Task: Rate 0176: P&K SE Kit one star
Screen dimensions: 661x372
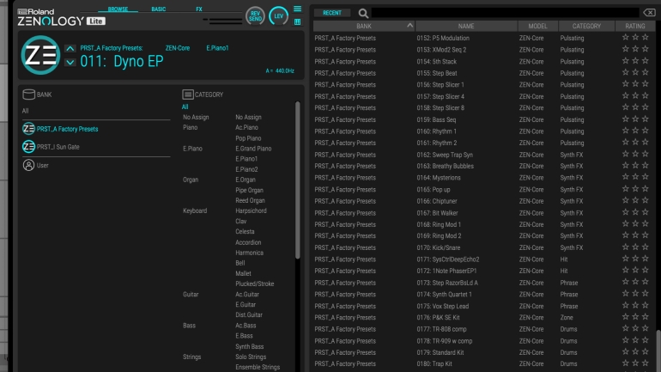Action: [626, 316]
